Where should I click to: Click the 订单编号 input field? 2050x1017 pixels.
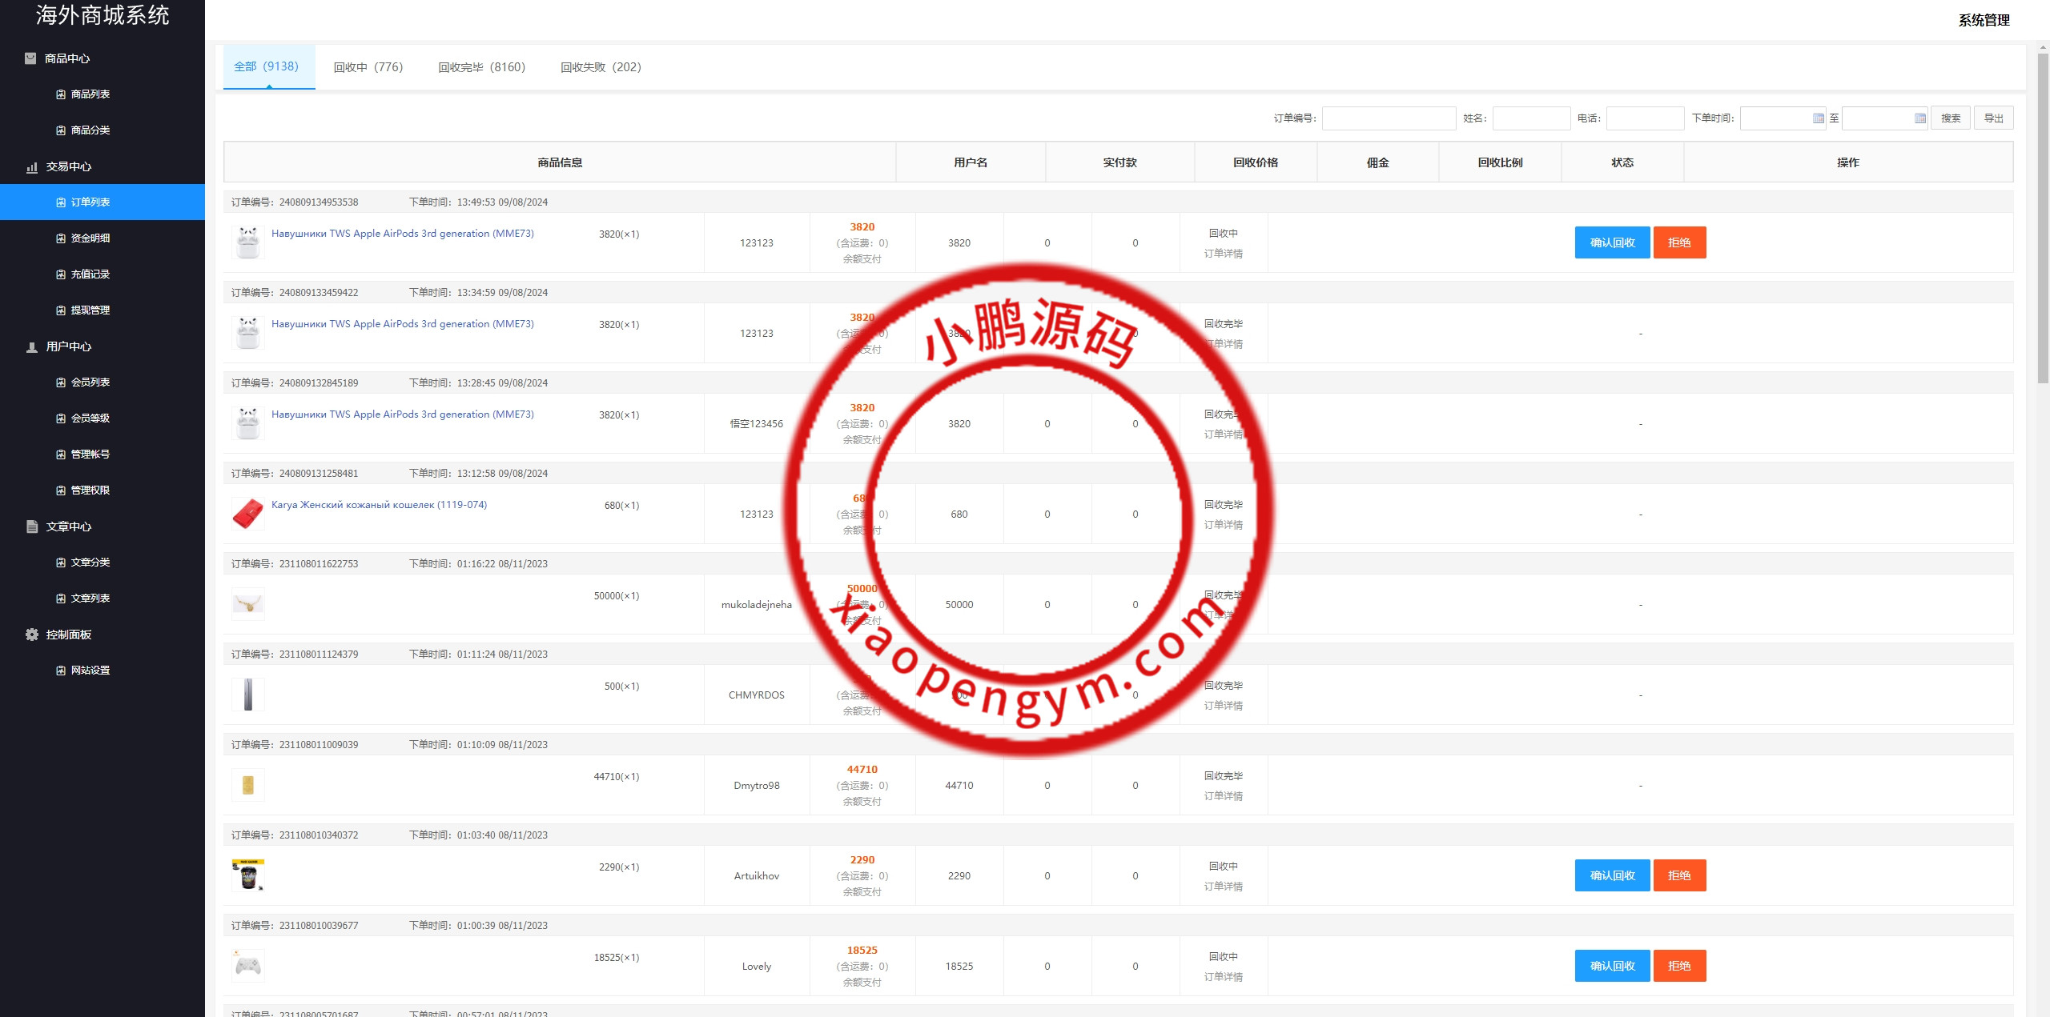[1389, 118]
